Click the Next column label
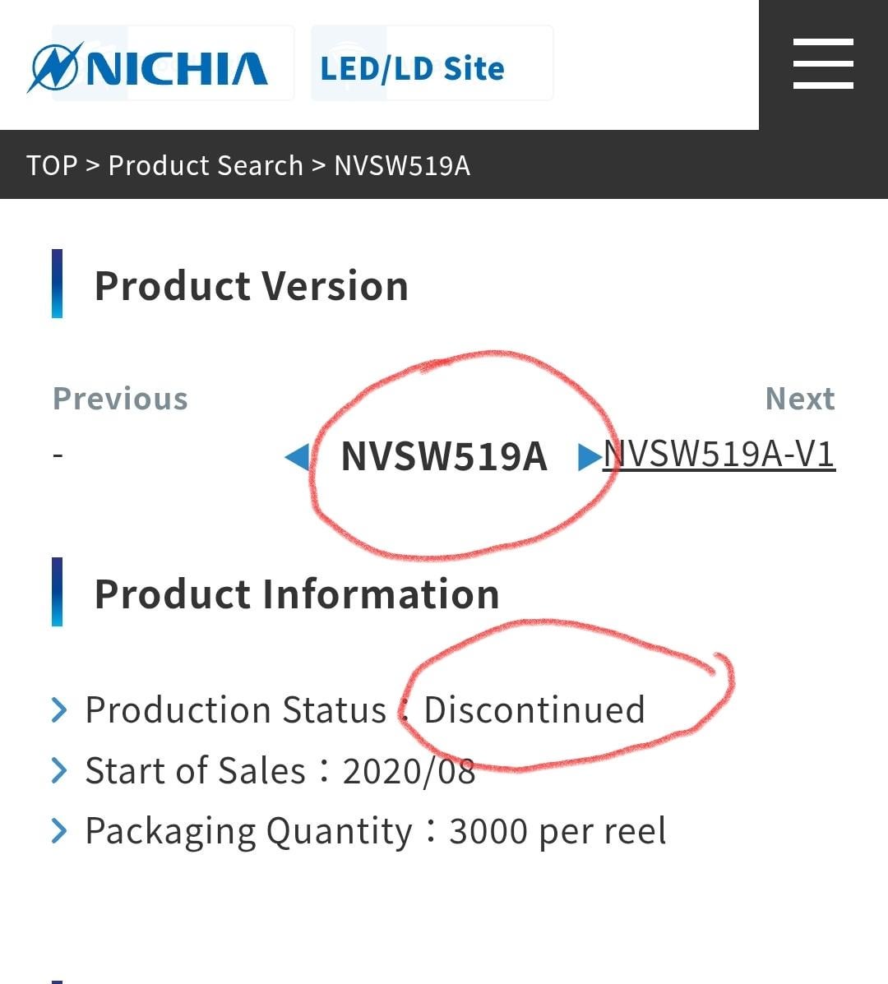888x984 pixels. tap(799, 399)
